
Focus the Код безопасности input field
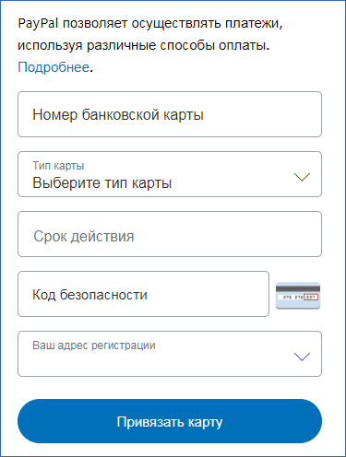coord(143,294)
